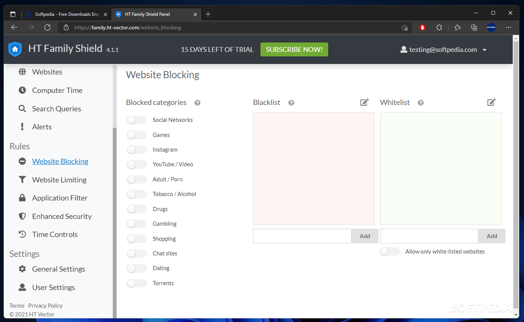This screenshot has width=524, height=322.
Task: Toggle Social Networks blocking
Action: click(137, 120)
